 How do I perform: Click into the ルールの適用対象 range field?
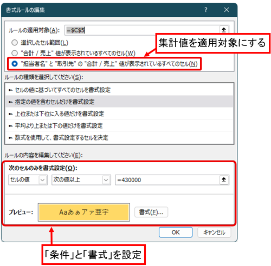[x=142, y=30]
